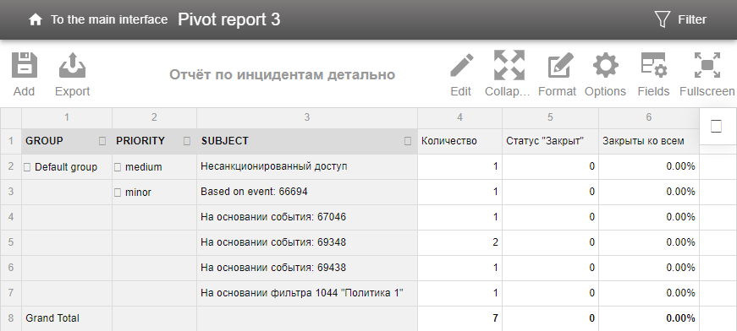Click the home icon in header
Screen dimensions: 737x331
[x=36, y=19]
